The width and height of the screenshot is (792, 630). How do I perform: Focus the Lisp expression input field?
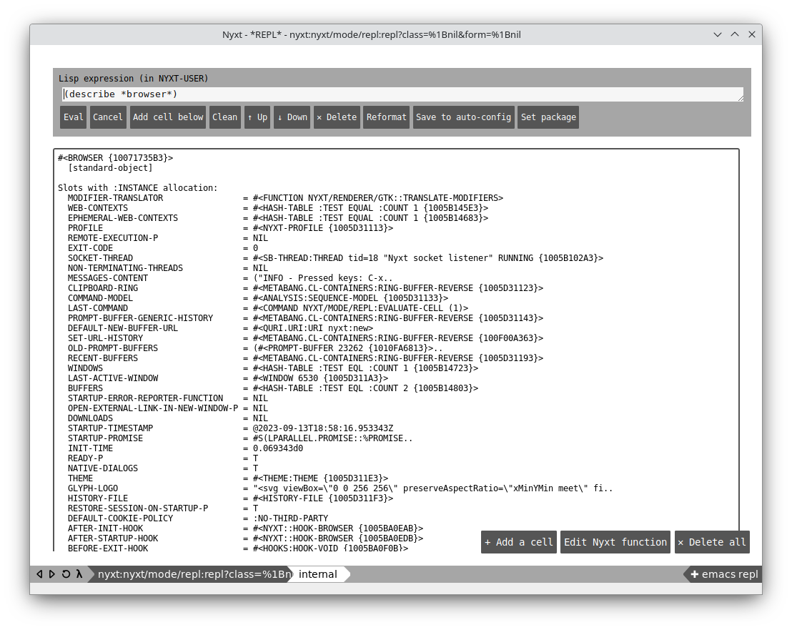click(x=402, y=94)
